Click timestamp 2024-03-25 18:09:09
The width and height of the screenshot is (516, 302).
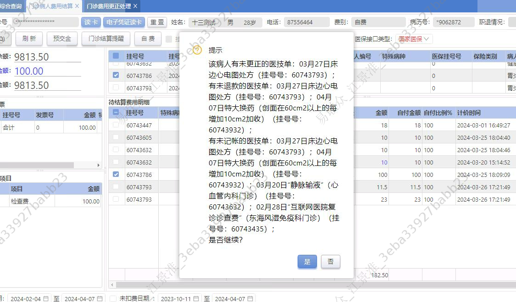483,175
